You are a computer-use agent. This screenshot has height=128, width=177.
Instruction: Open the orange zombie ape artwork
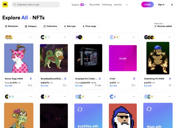point(19,116)
